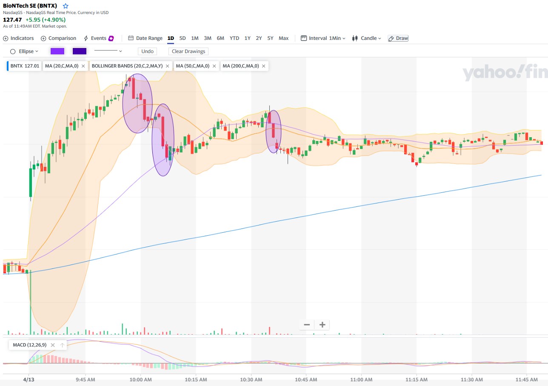This screenshot has width=548, height=386.
Task: Select the 1Y time range
Action: click(247, 38)
